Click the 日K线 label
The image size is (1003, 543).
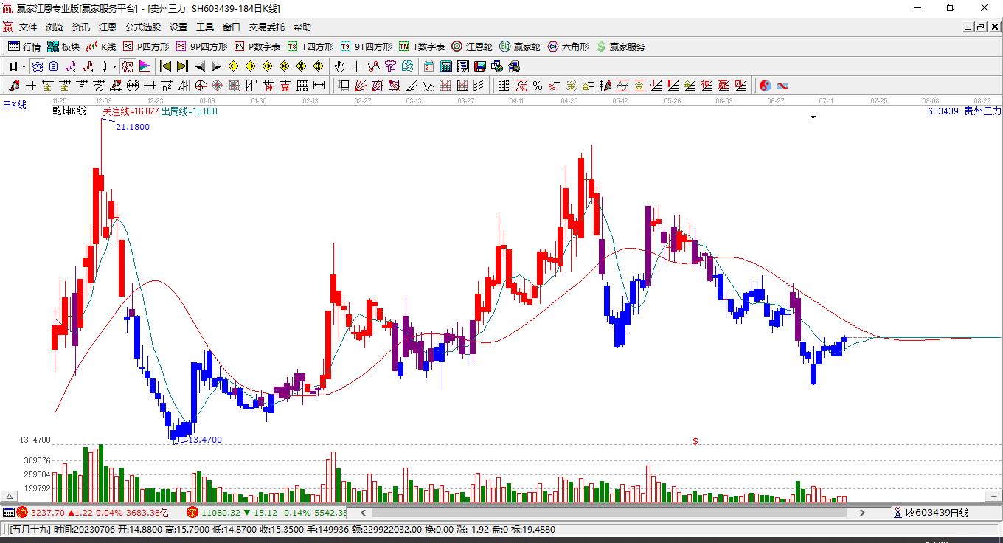[14, 106]
